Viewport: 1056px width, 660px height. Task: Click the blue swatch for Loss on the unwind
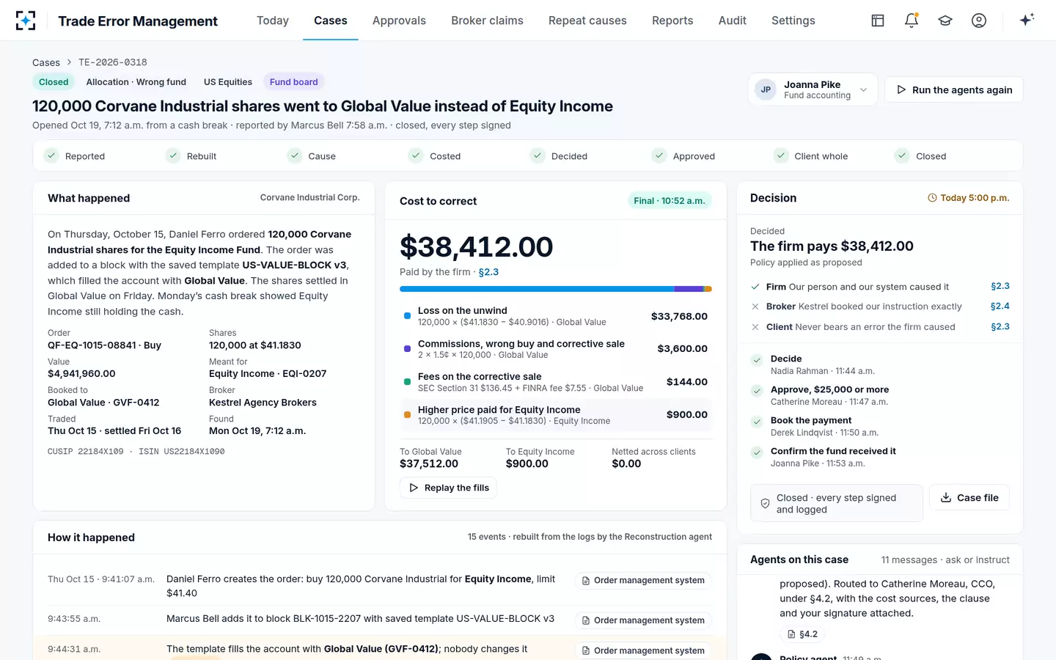(x=407, y=316)
